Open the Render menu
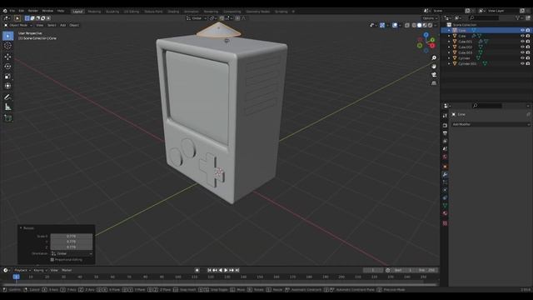Viewport: 533px width, 300px height. point(33,11)
